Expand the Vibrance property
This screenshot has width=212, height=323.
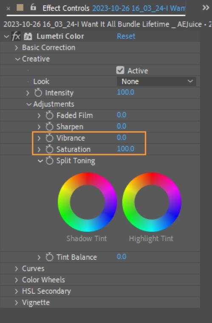39,138
